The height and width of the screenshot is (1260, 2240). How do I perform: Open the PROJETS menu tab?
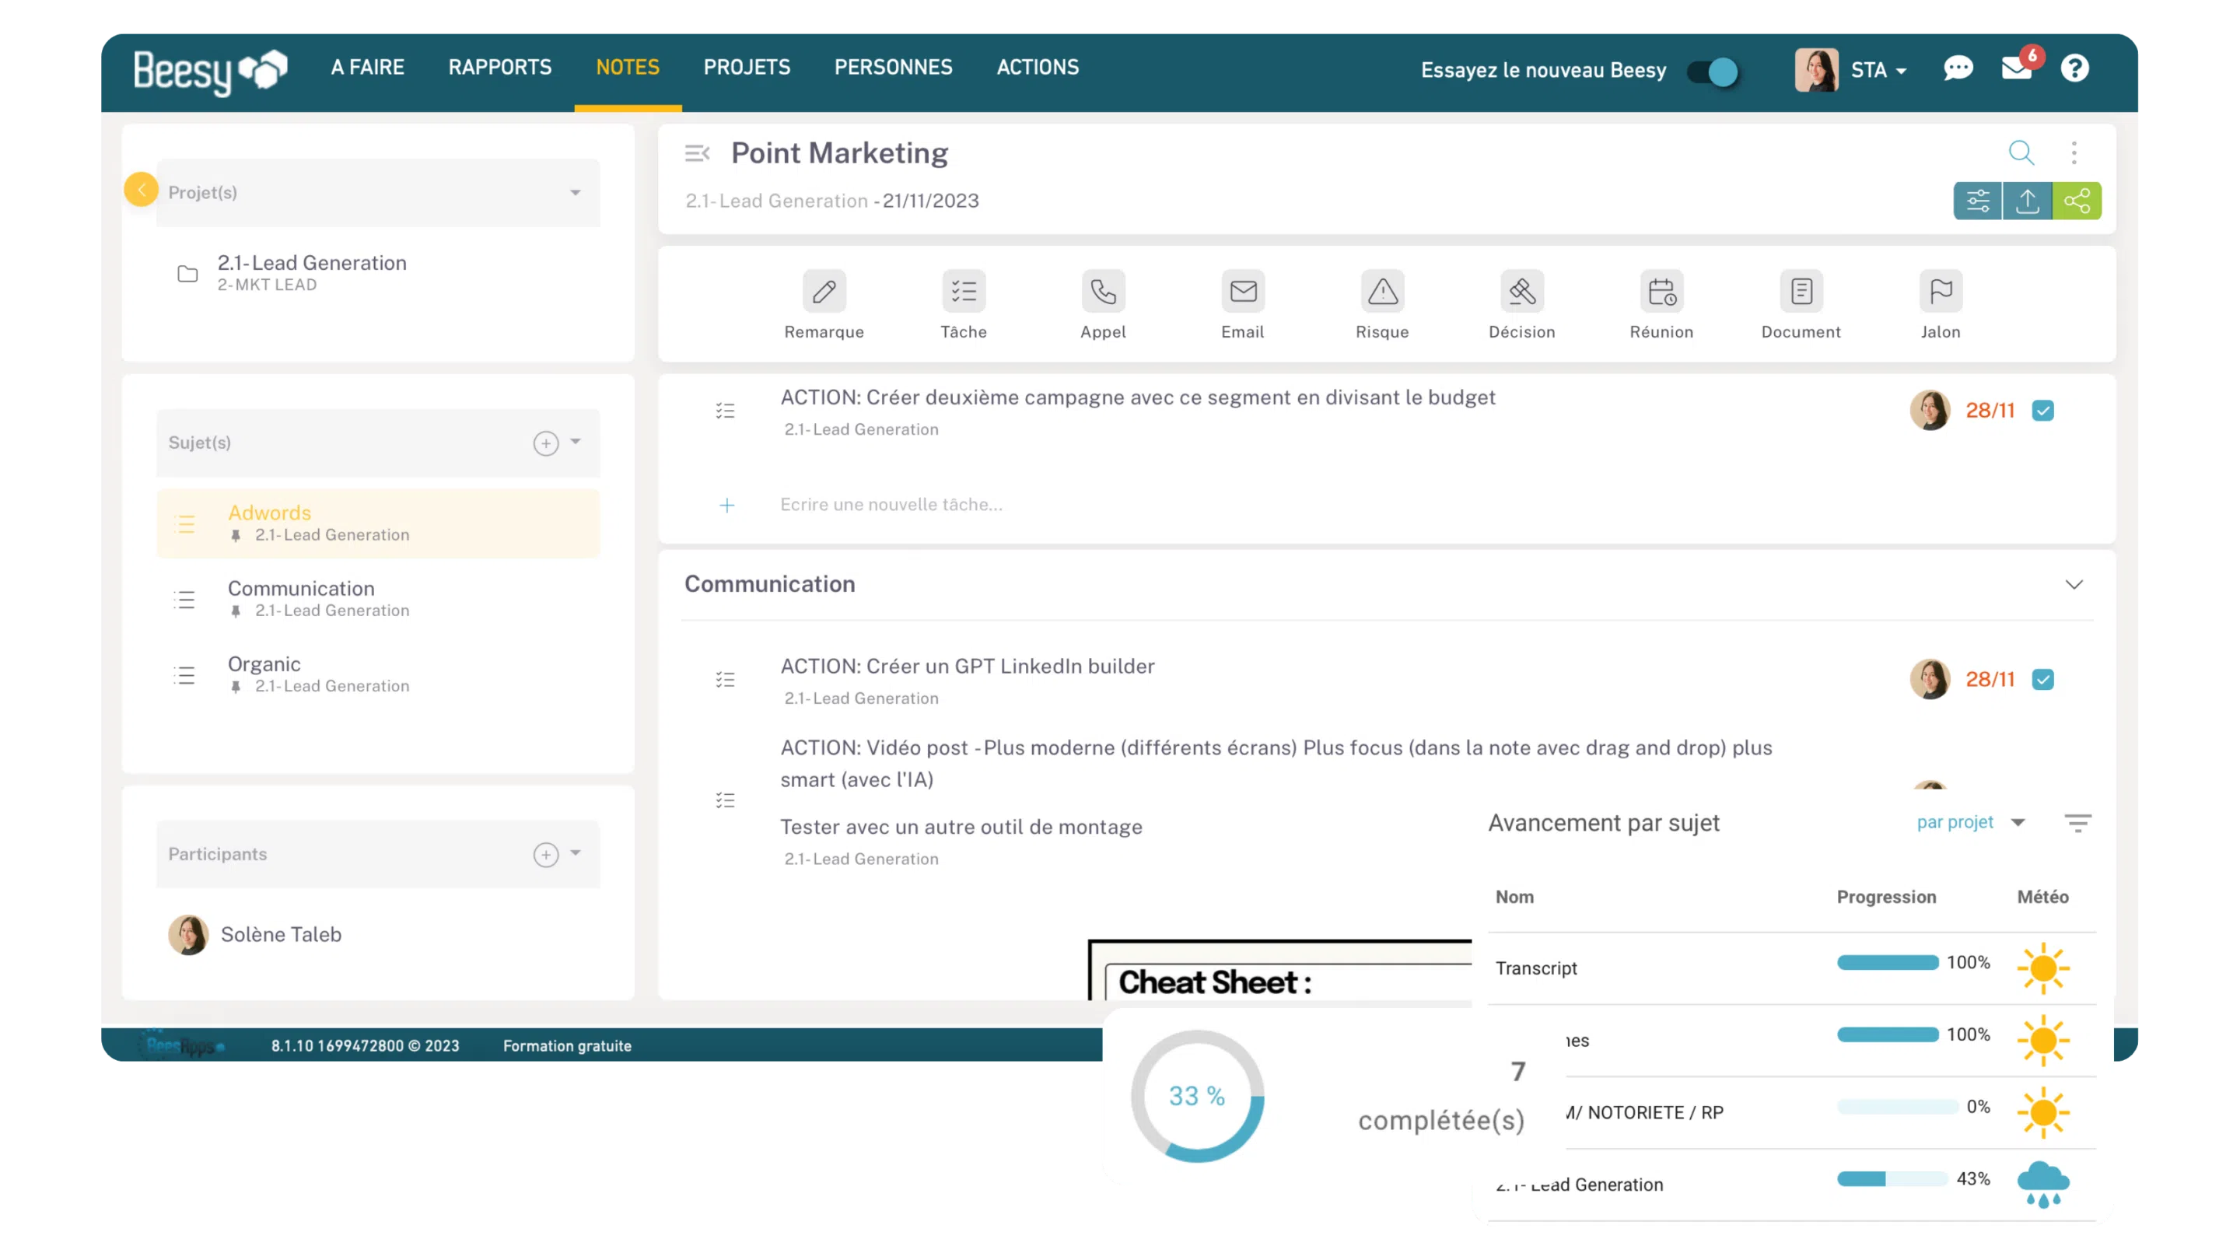pos(746,68)
